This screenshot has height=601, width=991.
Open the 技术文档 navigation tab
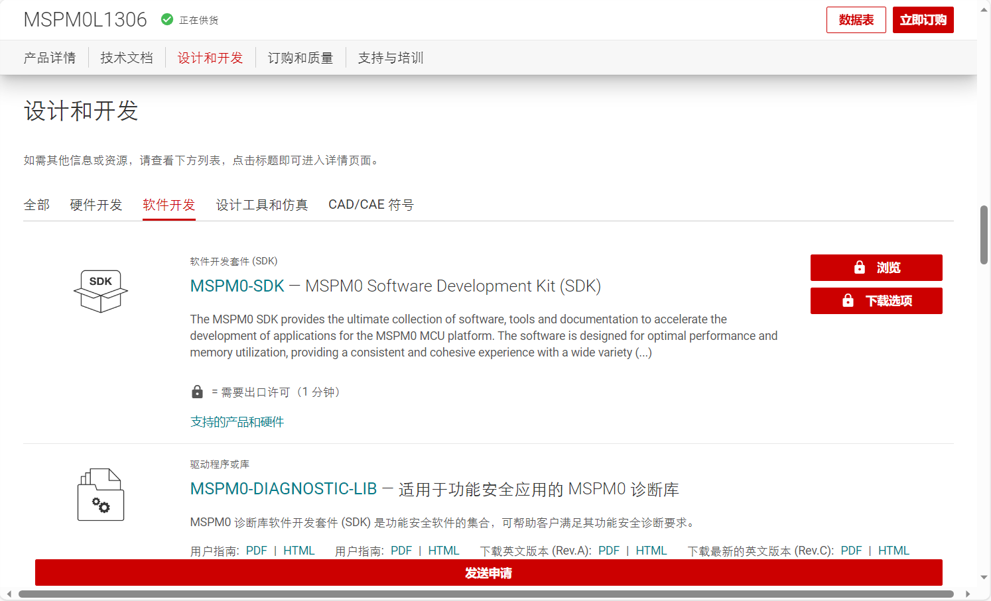pos(127,58)
